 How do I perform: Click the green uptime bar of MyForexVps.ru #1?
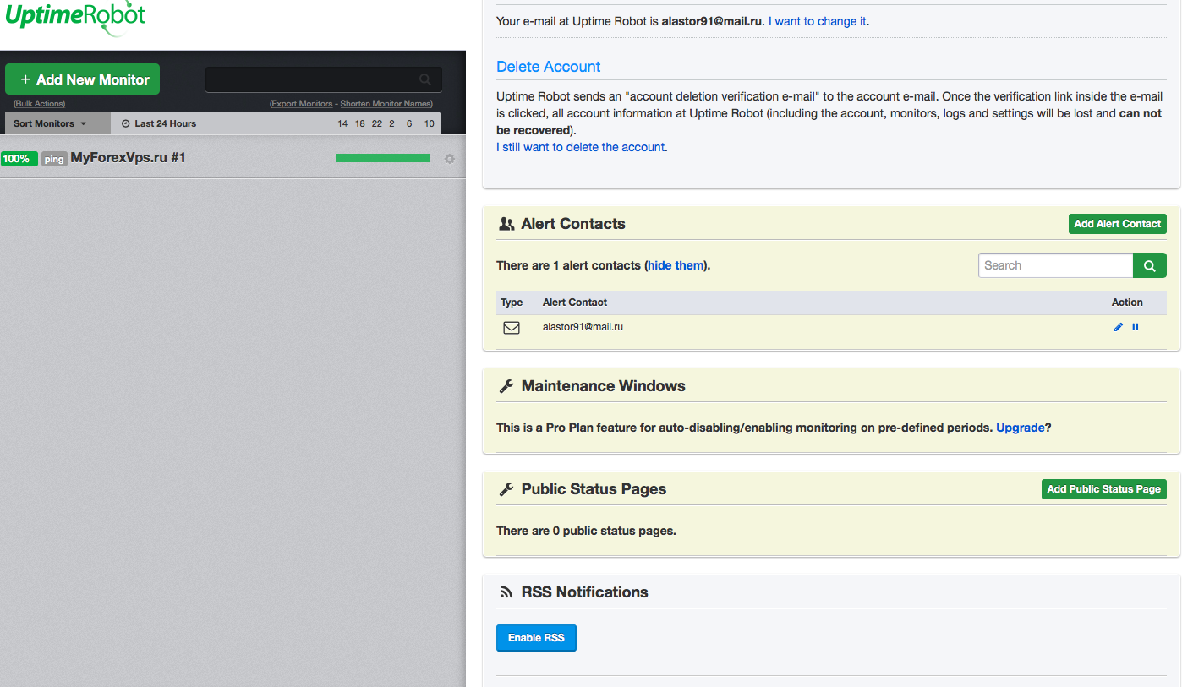[x=383, y=158]
